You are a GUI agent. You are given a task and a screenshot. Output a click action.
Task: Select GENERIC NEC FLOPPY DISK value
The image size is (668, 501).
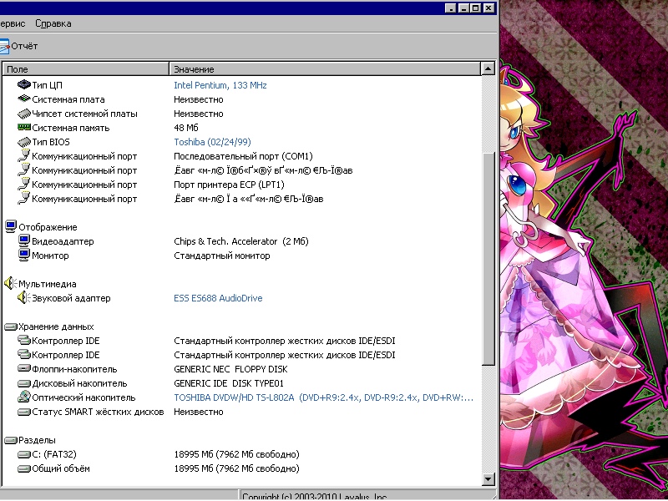pyautogui.click(x=231, y=369)
